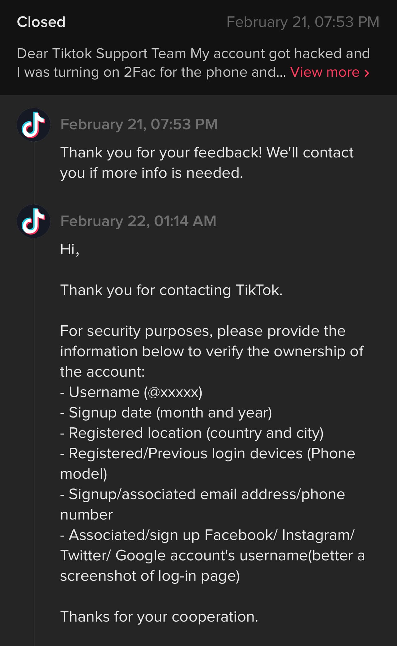The height and width of the screenshot is (646, 397).
Task: Tap the TikTok avatar beside February 21 reply
Action: click(33, 125)
